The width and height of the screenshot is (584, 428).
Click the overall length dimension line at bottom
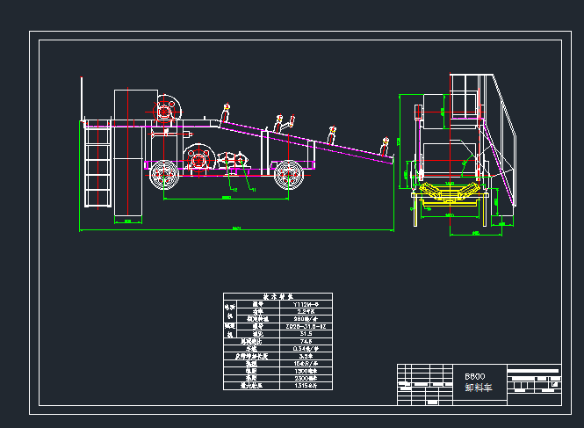[x=235, y=231]
